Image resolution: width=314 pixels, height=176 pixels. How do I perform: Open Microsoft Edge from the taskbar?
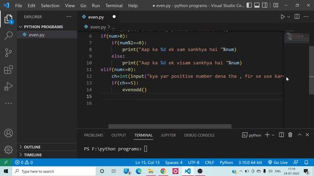point(138,171)
